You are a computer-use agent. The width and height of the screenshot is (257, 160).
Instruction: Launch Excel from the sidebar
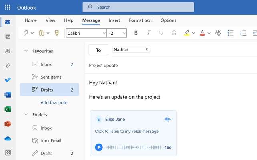tap(8, 109)
